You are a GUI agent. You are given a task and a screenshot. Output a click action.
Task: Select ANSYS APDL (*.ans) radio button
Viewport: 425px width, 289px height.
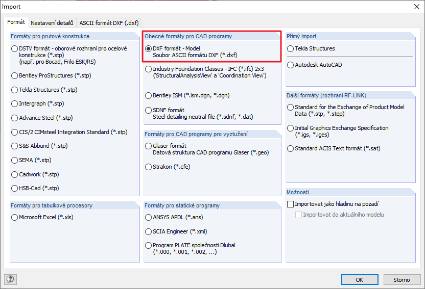148,217
